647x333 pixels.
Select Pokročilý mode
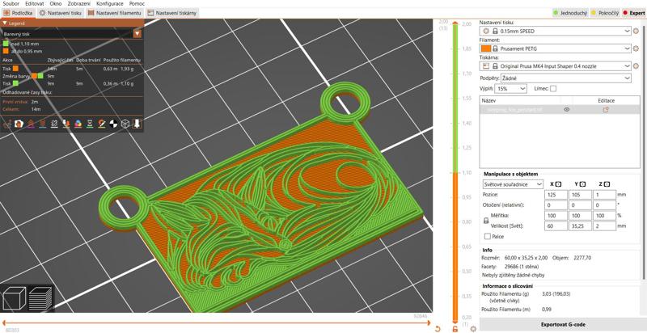coord(605,13)
